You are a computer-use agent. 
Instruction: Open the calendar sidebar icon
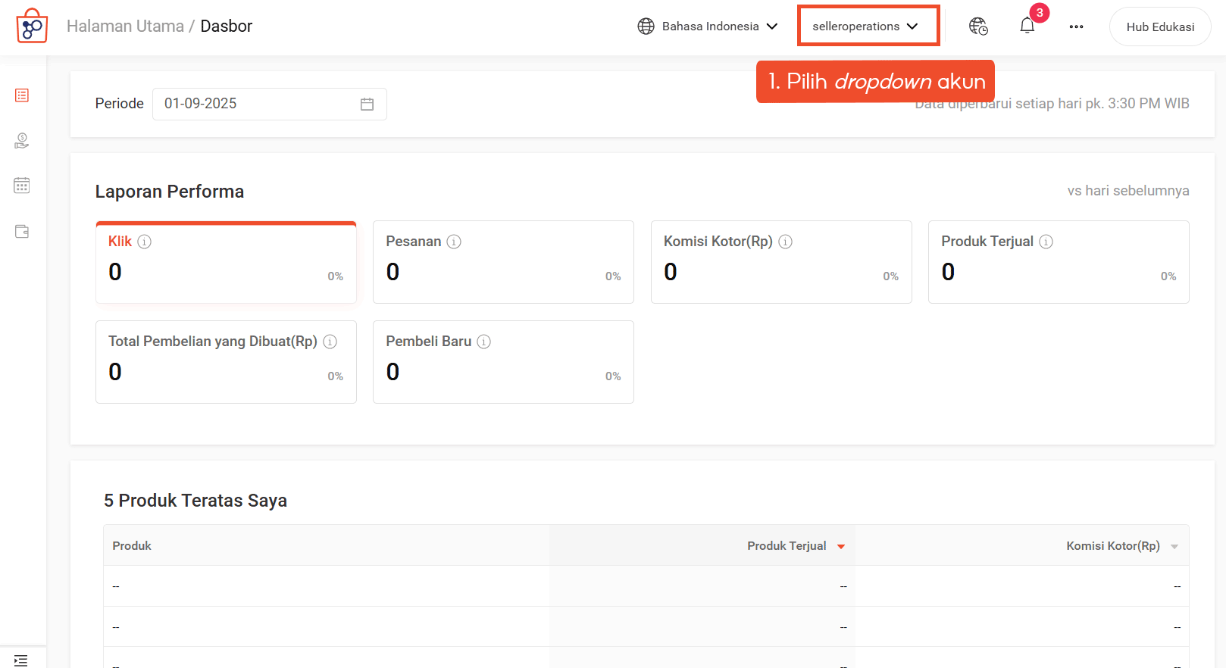pos(22,186)
